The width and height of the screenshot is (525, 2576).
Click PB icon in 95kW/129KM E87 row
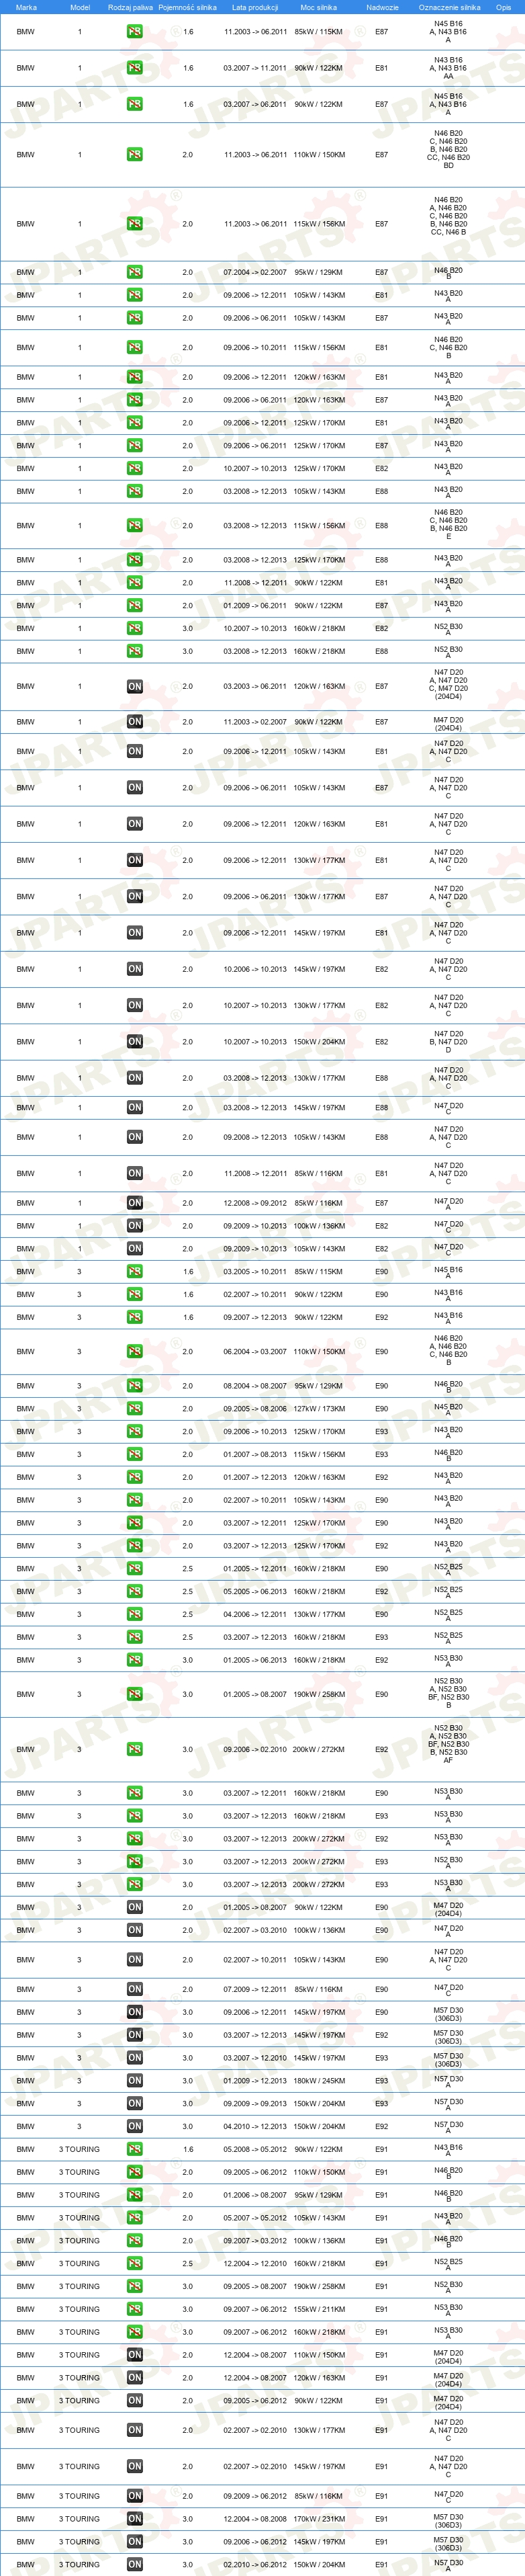pyautogui.click(x=135, y=272)
